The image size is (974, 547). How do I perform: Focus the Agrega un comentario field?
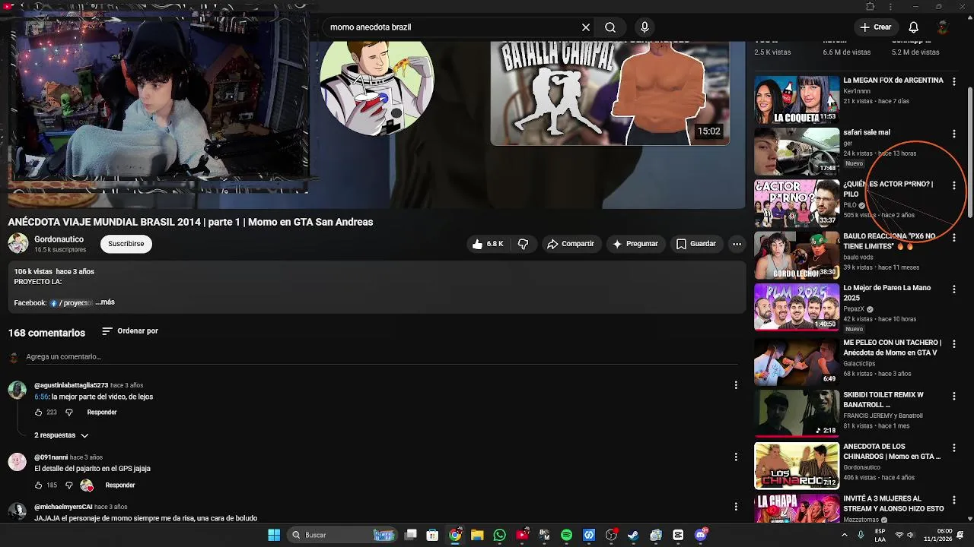[382, 357]
